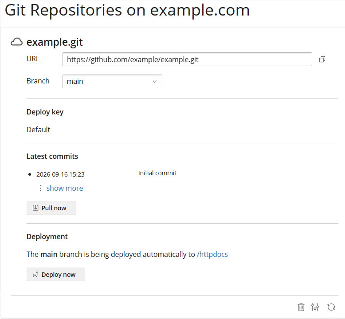Refresh repository with the circular arrows icon
345x319 pixels.
pyautogui.click(x=331, y=307)
